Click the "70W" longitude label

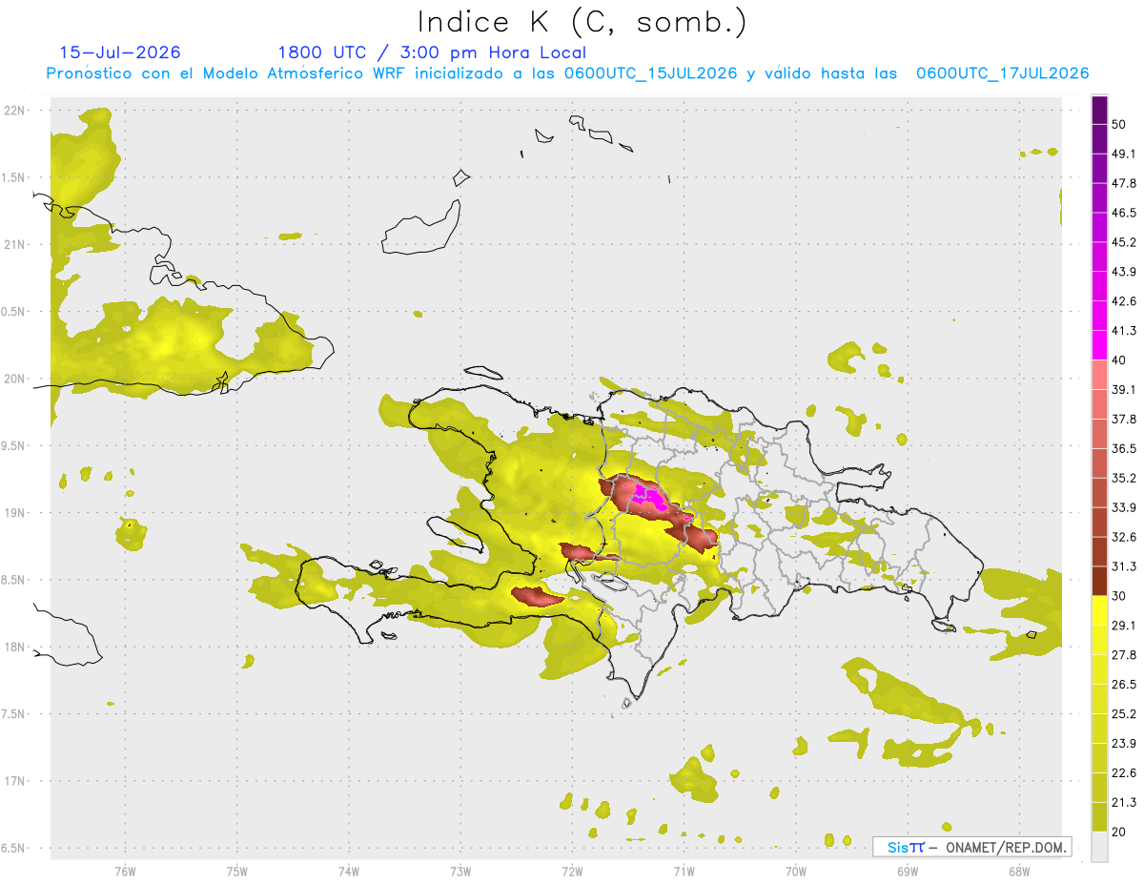pyautogui.click(x=795, y=871)
